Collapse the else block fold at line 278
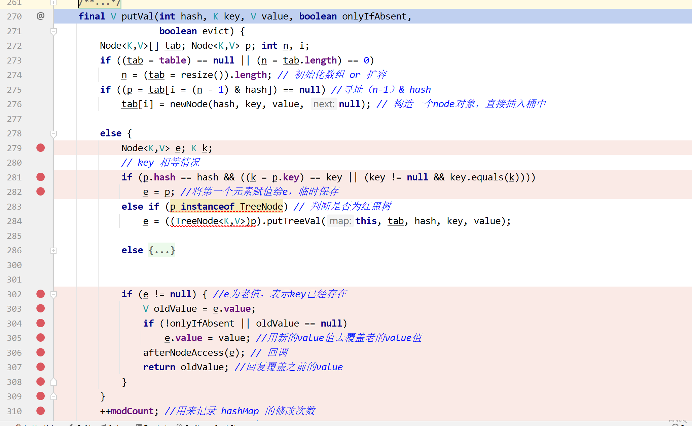The image size is (692, 426). click(53, 134)
